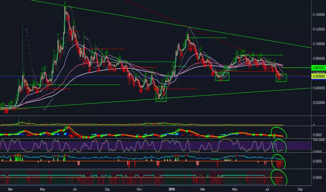Image resolution: width=326 pixels, height=192 pixels.
Task: Click the 0.120000 price axis label
Action: (x=319, y=29)
